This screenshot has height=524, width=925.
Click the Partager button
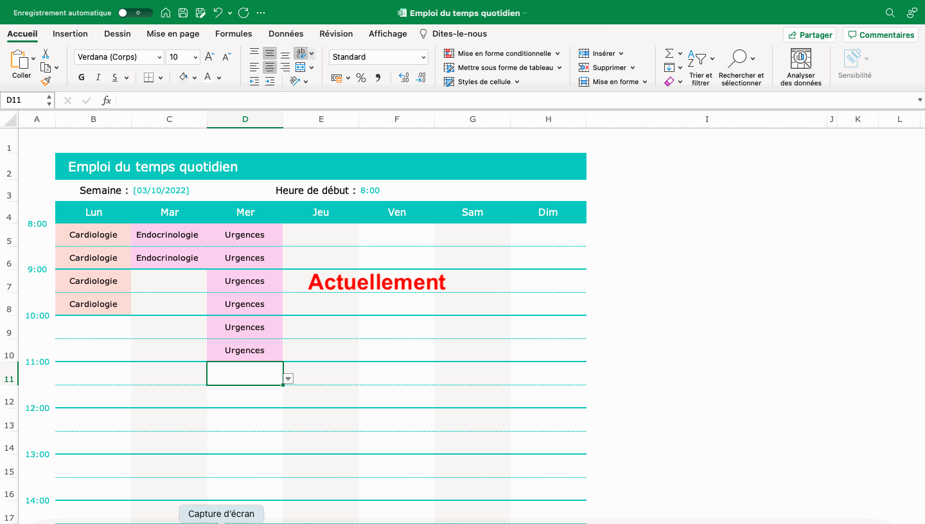click(809, 35)
